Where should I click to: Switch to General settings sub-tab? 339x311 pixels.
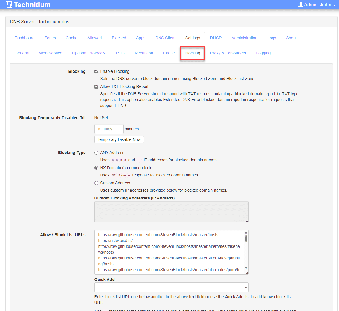tap(22, 53)
